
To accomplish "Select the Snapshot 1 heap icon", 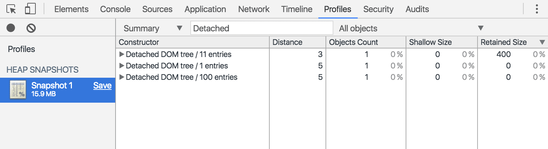I will tap(17, 90).
